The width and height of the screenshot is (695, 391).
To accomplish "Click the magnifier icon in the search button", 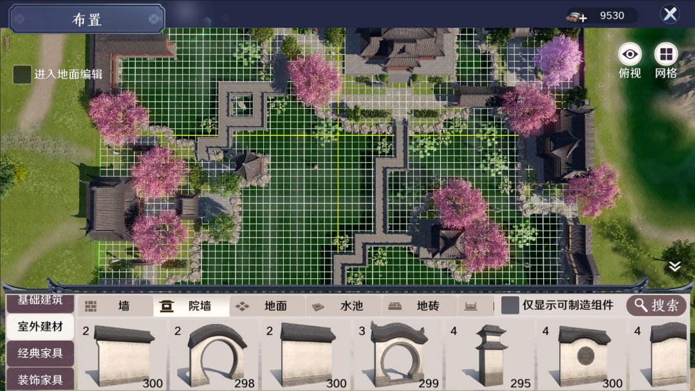I will [641, 305].
